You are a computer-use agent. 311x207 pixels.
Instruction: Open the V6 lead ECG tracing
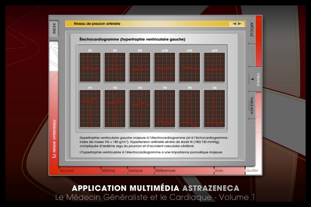tap(214, 109)
